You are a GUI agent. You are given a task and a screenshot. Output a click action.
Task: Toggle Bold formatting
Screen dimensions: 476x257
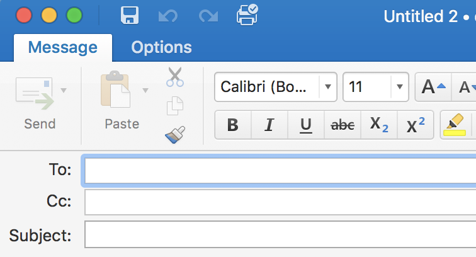point(233,125)
